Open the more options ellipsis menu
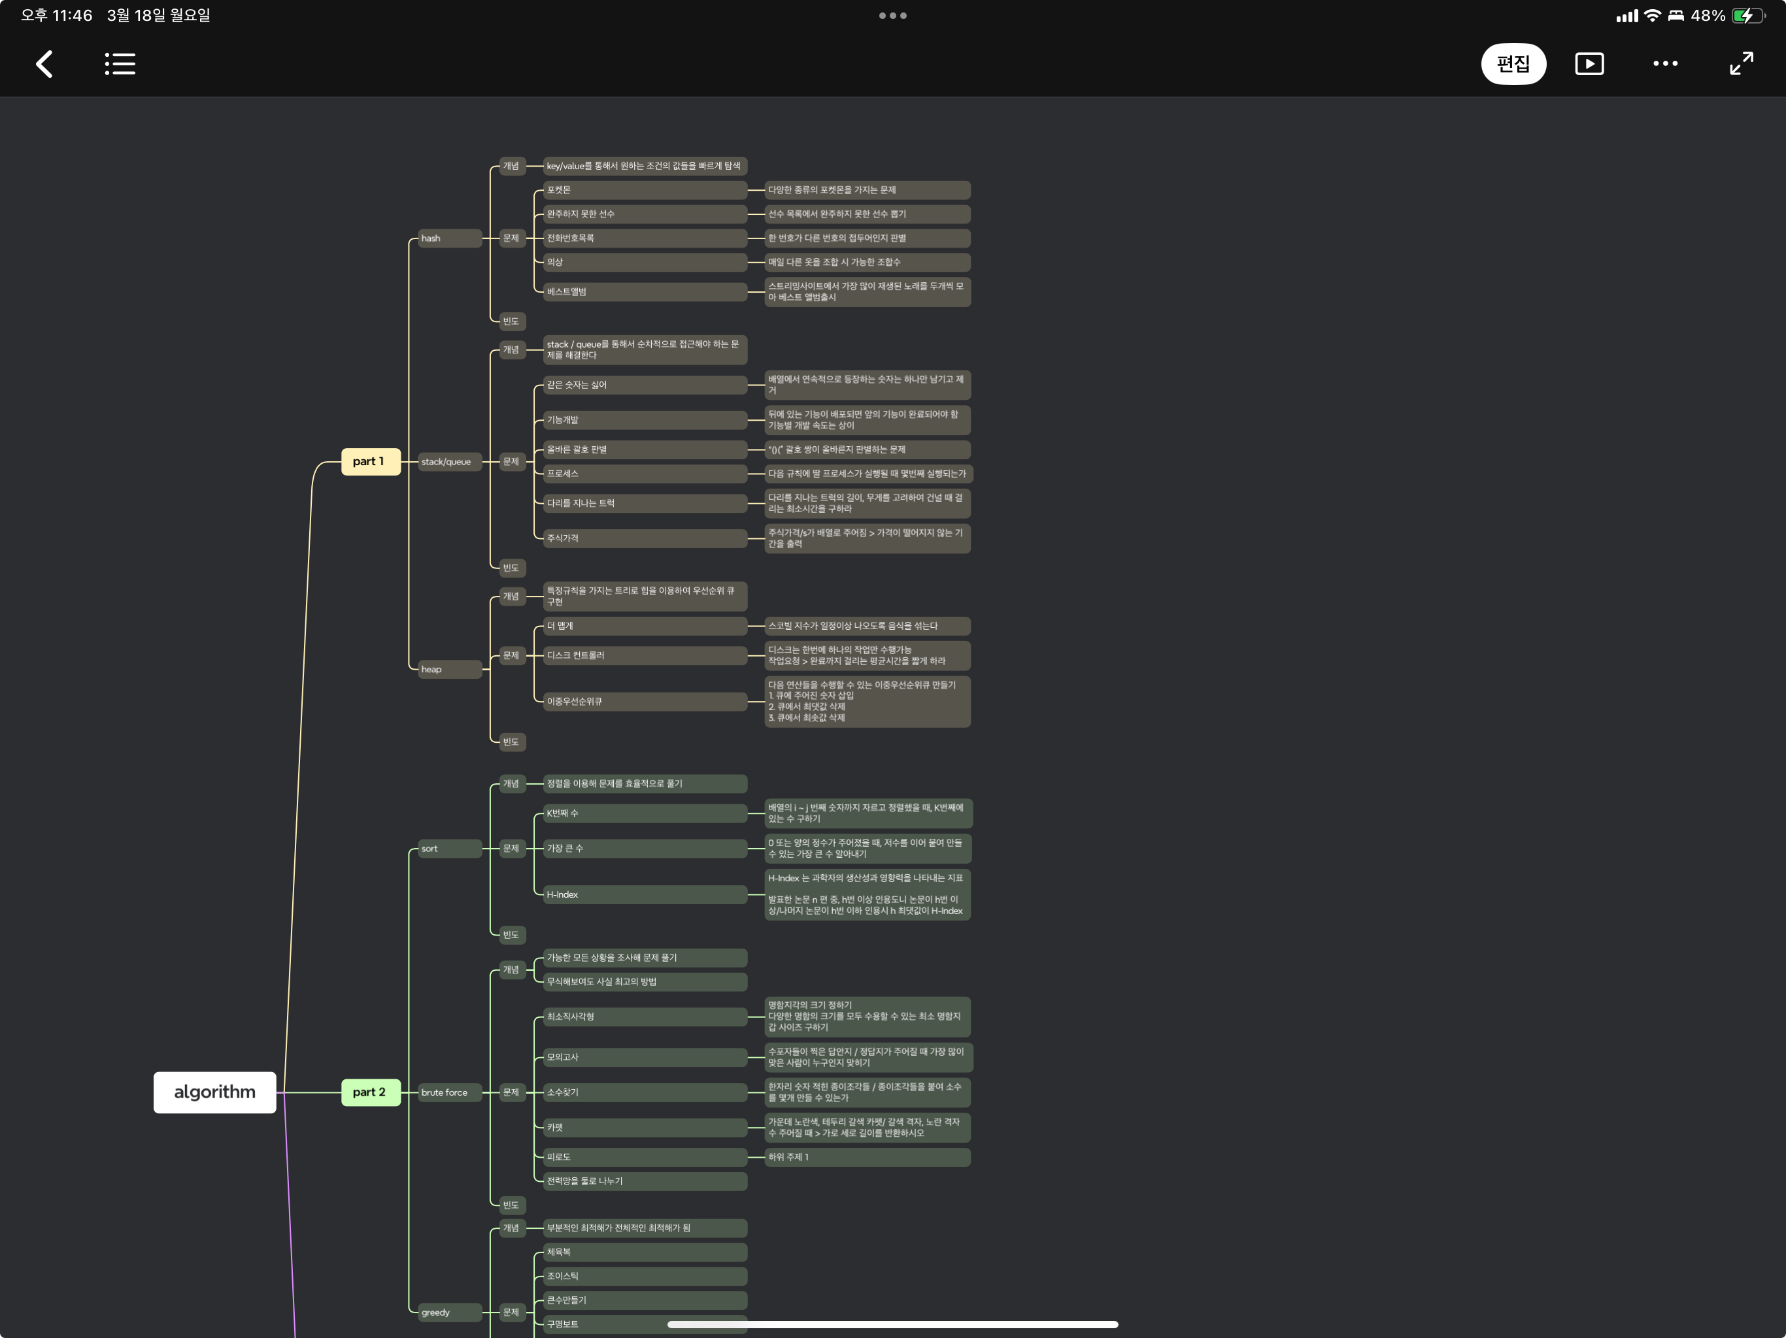 tap(1665, 64)
